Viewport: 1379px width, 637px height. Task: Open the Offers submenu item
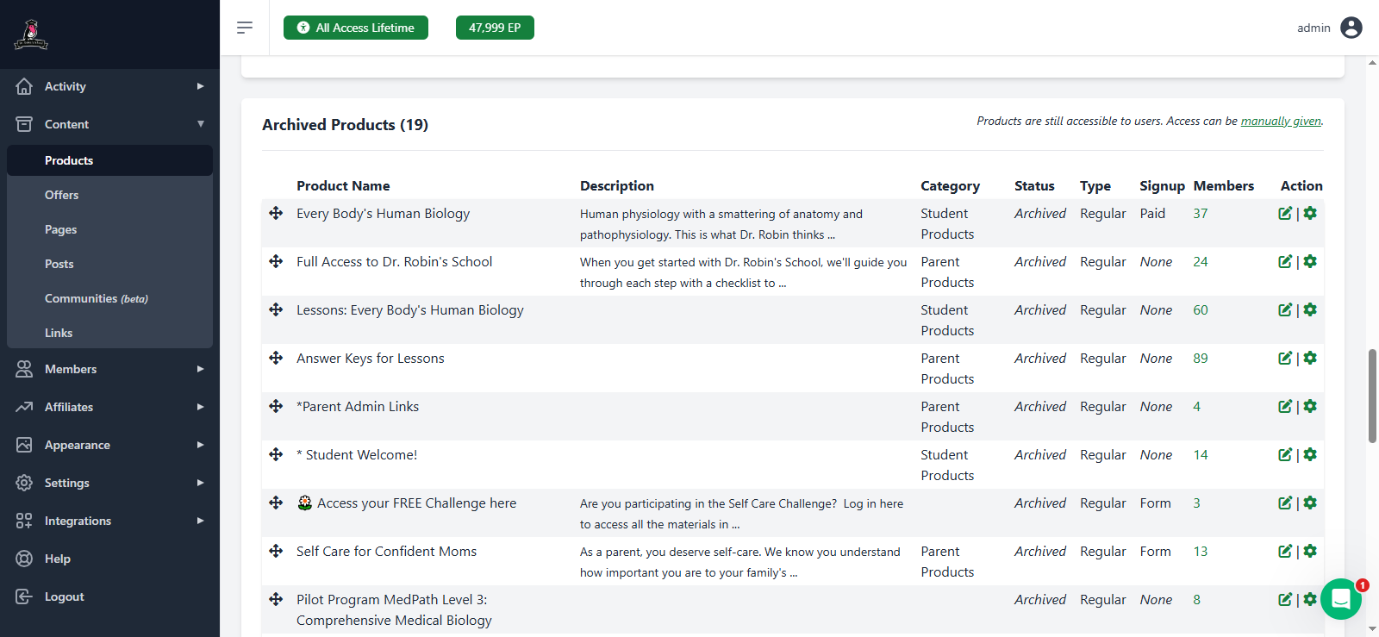coord(62,195)
